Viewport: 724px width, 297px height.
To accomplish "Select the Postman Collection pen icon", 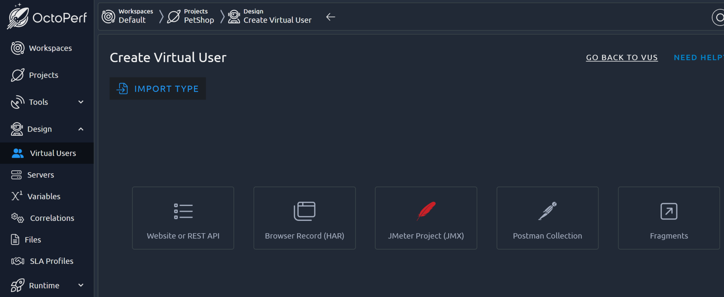I will tap(547, 211).
